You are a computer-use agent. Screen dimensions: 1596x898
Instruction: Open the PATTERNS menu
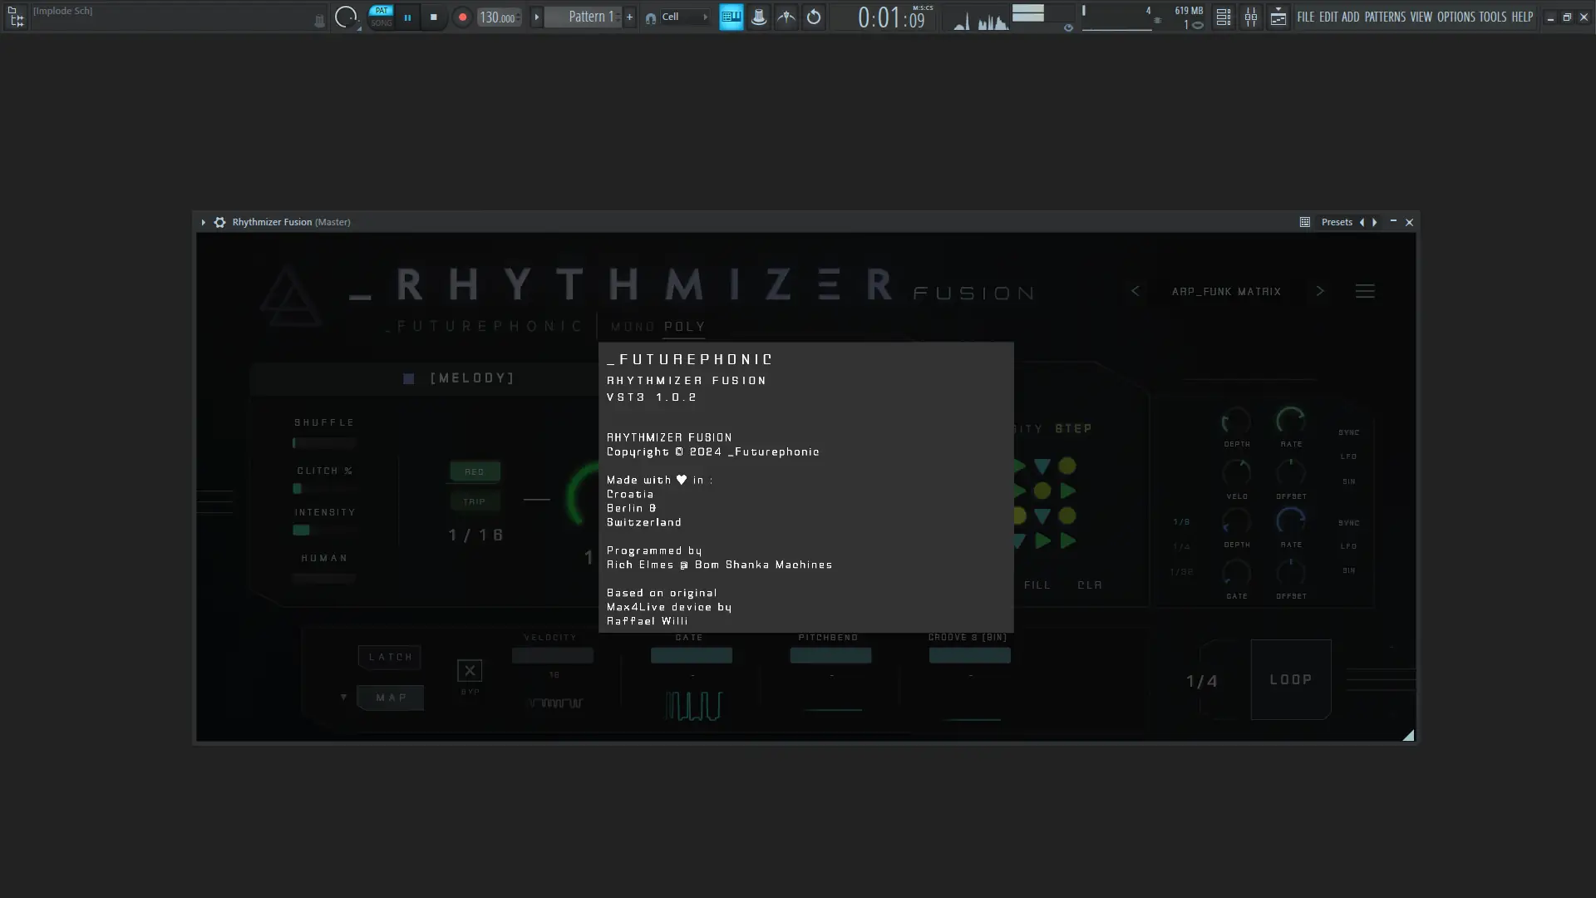click(1384, 17)
